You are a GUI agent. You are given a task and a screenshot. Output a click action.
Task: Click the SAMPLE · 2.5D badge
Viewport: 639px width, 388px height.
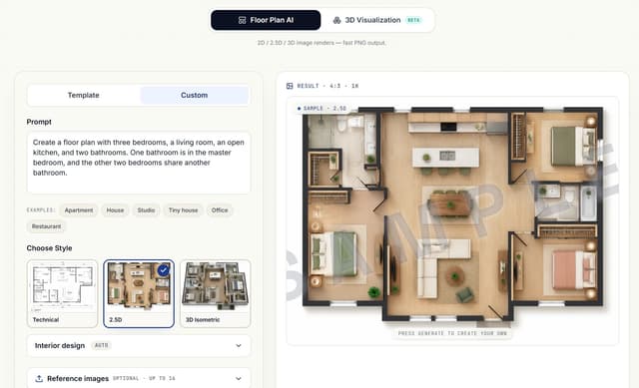click(321, 109)
